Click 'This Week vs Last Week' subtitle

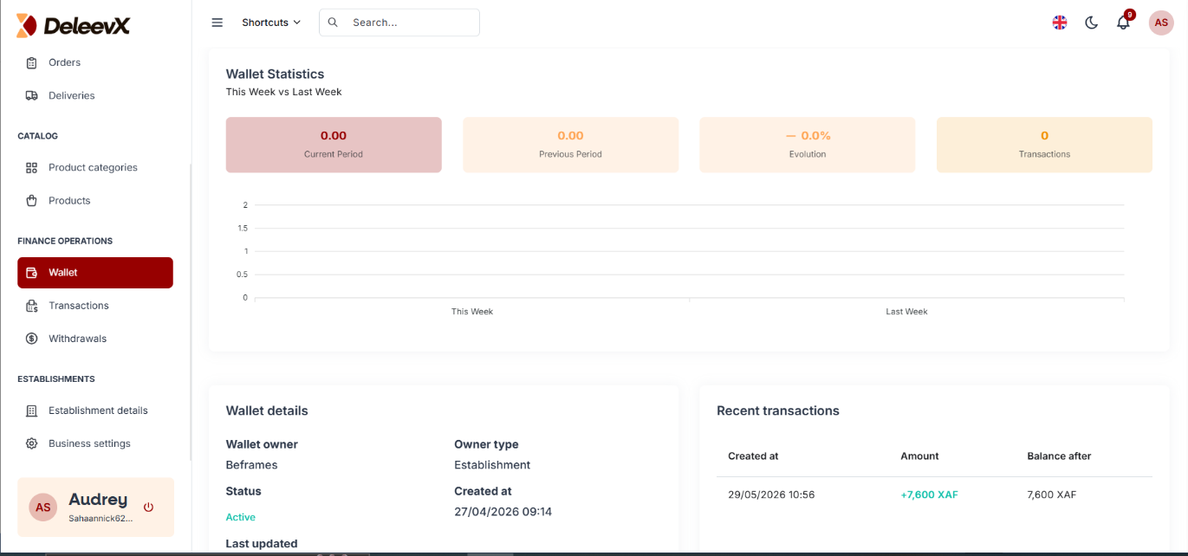tap(283, 92)
